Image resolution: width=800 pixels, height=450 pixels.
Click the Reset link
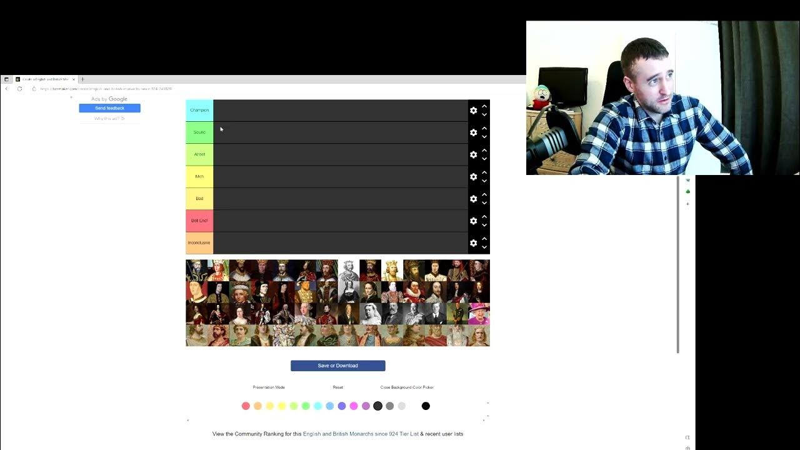(x=337, y=387)
